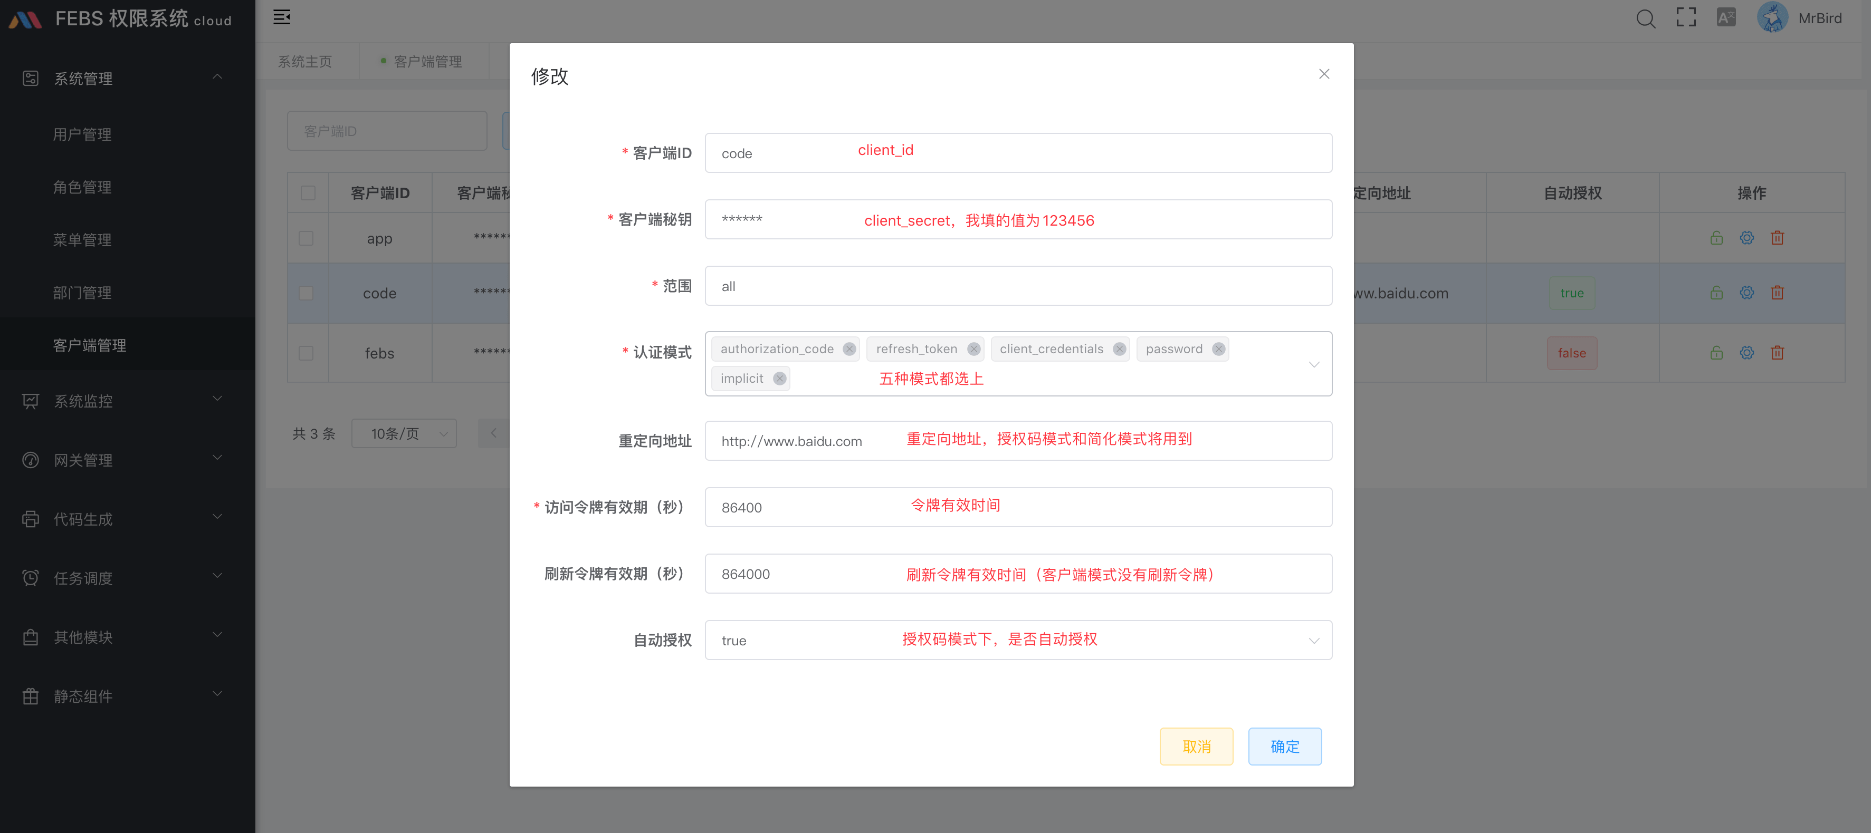This screenshot has height=833, width=1871.
Task: Open the search magnifier in header
Action: click(1646, 18)
